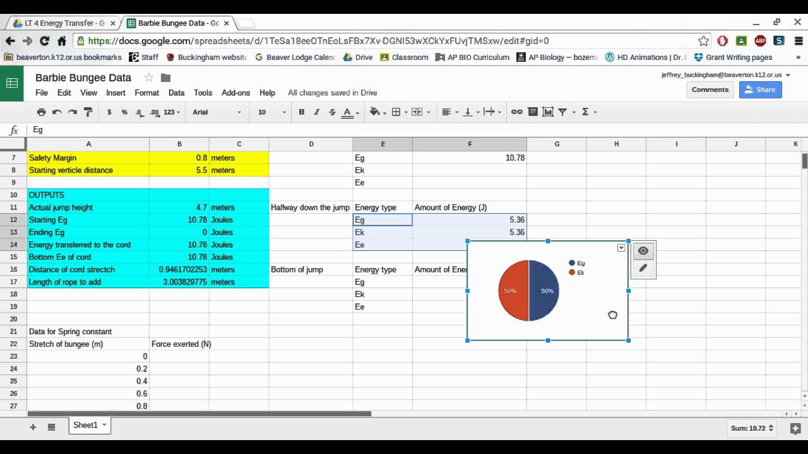Open text color picker
This screenshot has width=808, height=454.
(x=348, y=112)
